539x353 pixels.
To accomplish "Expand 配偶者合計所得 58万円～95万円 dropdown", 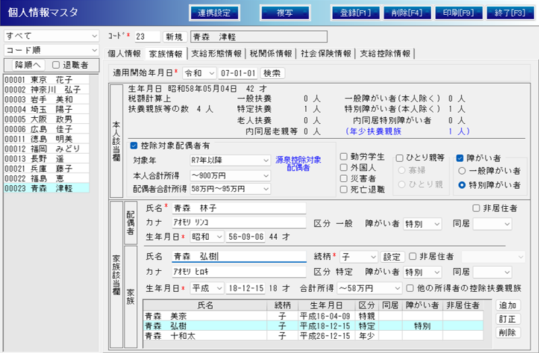I will pos(230,189).
